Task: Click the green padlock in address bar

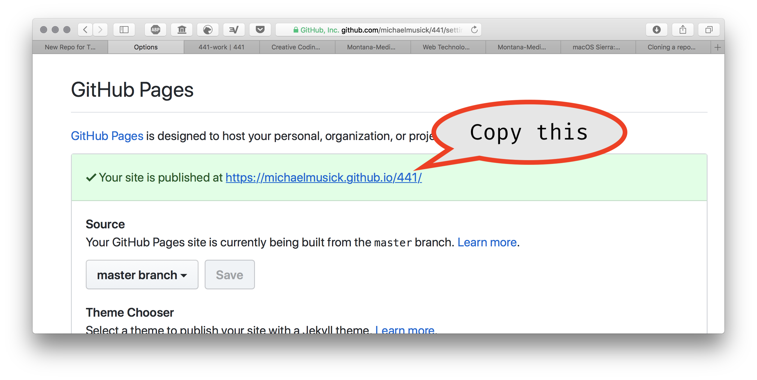Action: 296,30
